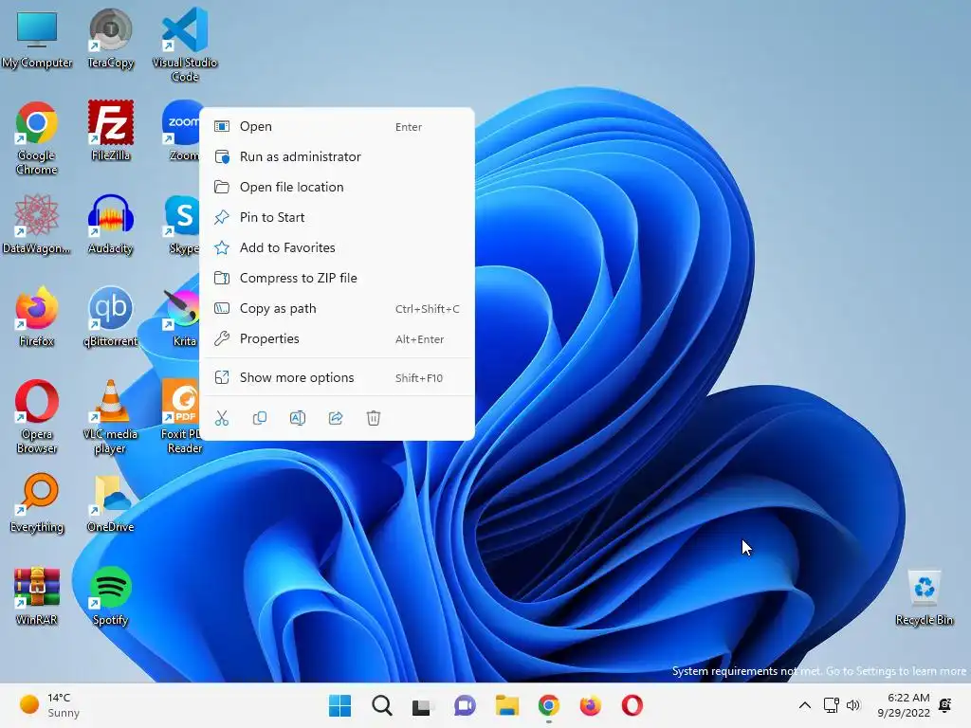Open the Windows Start menu

pyautogui.click(x=339, y=705)
